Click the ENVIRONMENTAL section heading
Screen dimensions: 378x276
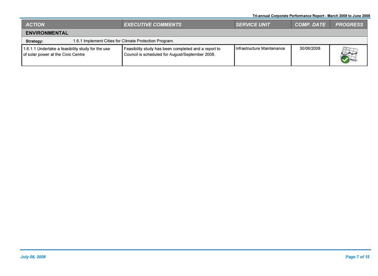coord(47,33)
